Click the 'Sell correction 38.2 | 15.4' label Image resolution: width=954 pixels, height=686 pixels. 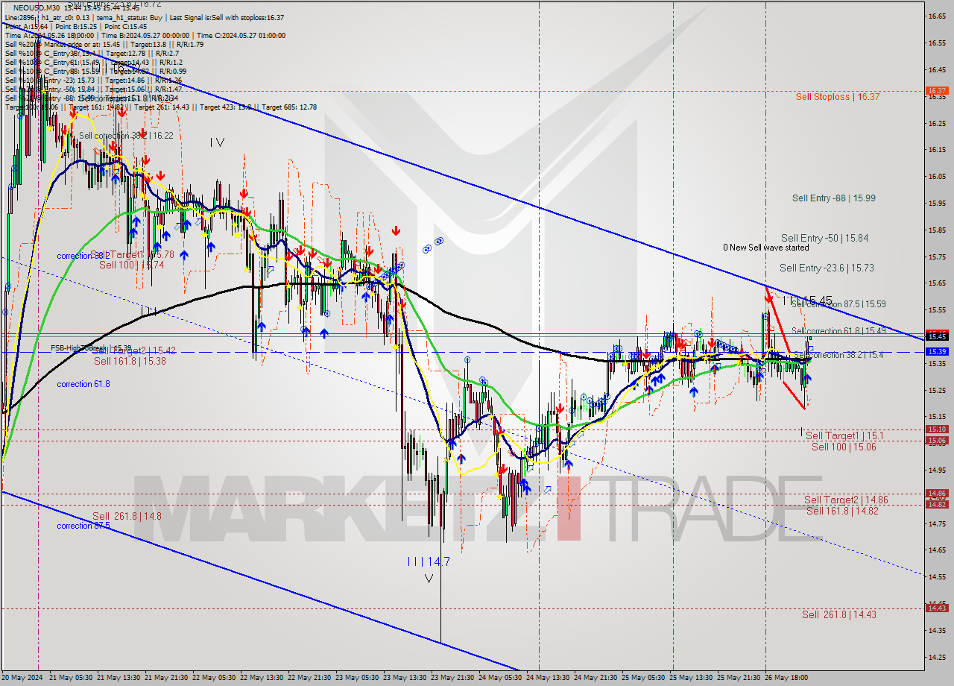coord(838,355)
